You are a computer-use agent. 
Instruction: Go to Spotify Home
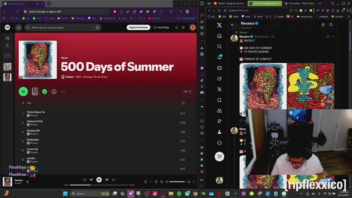[x=18, y=27]
